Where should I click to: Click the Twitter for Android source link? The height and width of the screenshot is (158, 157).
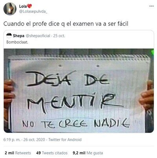[x=65, y=140]
